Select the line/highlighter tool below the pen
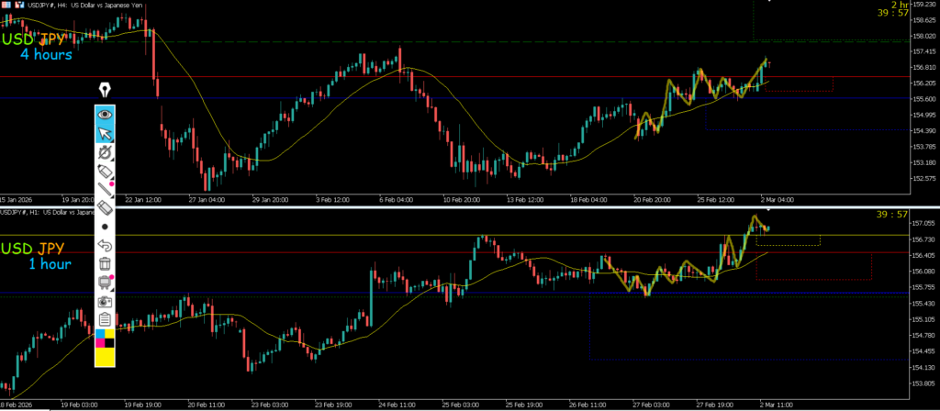 tap(105, 190)
